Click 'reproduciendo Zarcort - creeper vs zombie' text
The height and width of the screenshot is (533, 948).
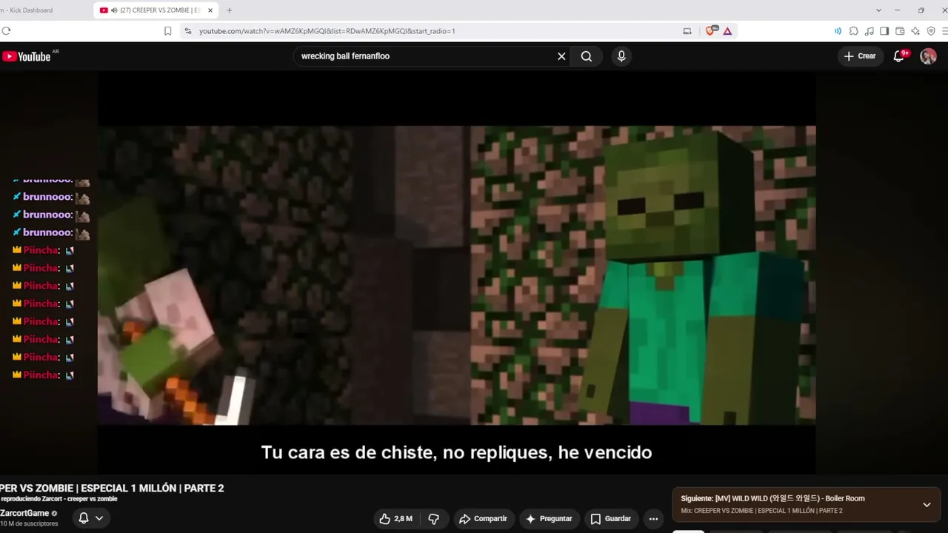coord(59,499)
